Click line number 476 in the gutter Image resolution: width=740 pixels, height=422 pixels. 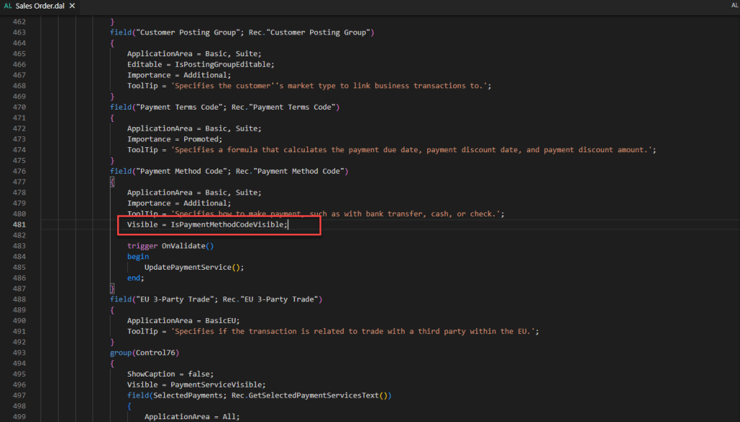pos(20,171)
